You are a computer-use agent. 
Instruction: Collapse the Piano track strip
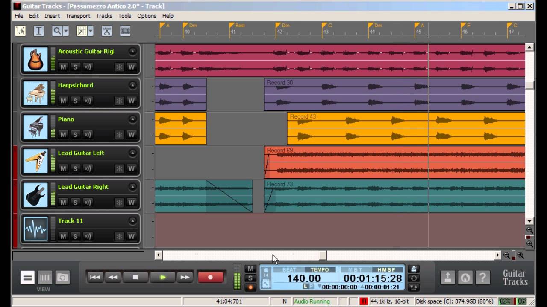click(132, 119)
